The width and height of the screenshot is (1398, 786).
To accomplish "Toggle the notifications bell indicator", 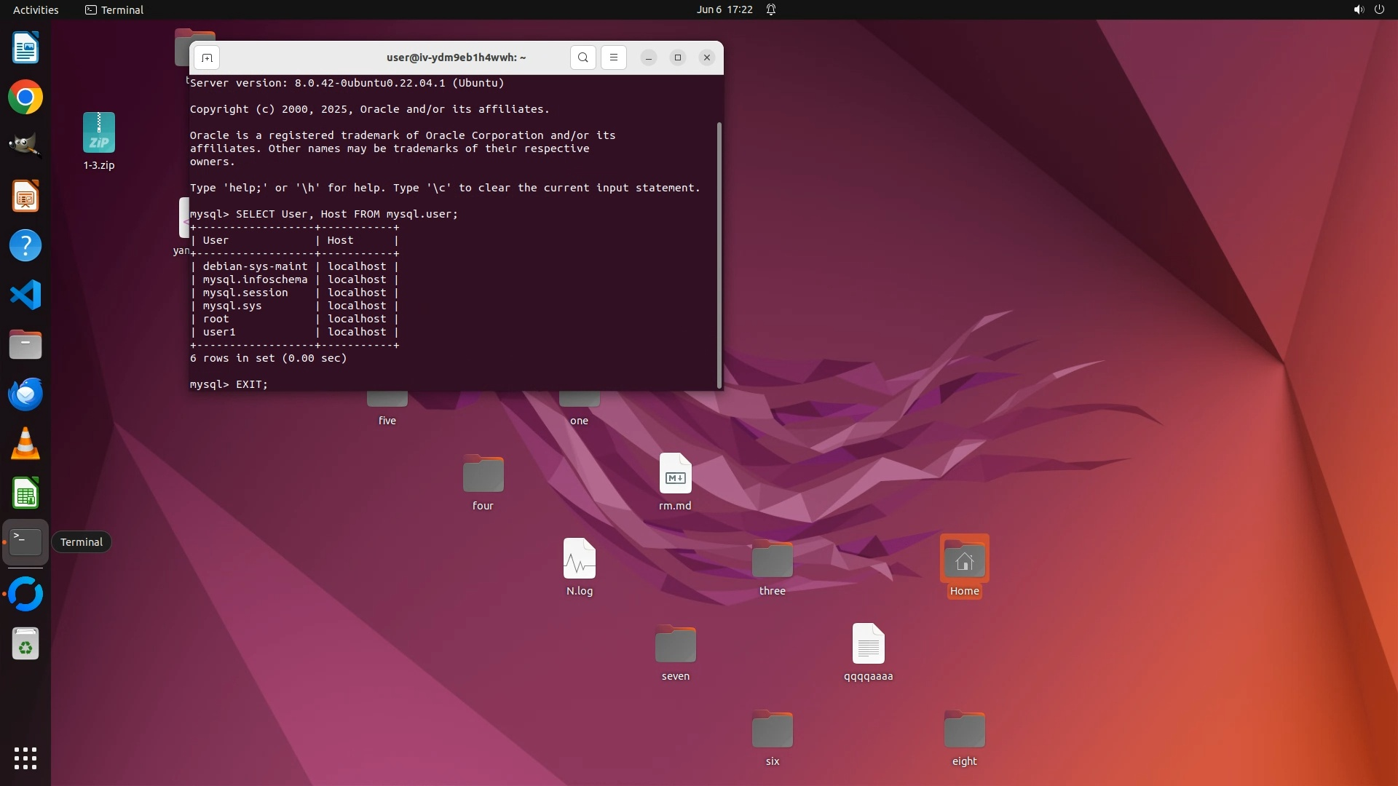I will (771, 9).
